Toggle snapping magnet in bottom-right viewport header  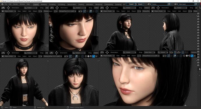175,52
